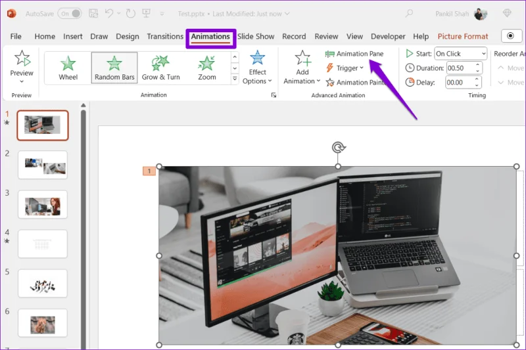Click the Save icon in title bar
526x350 pixels.
93,14
